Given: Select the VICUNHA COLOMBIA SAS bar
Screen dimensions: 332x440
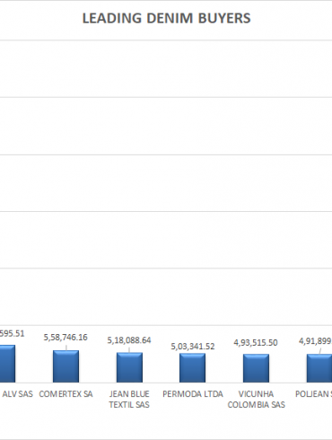Looking at the screenshot, I should 256,368.
